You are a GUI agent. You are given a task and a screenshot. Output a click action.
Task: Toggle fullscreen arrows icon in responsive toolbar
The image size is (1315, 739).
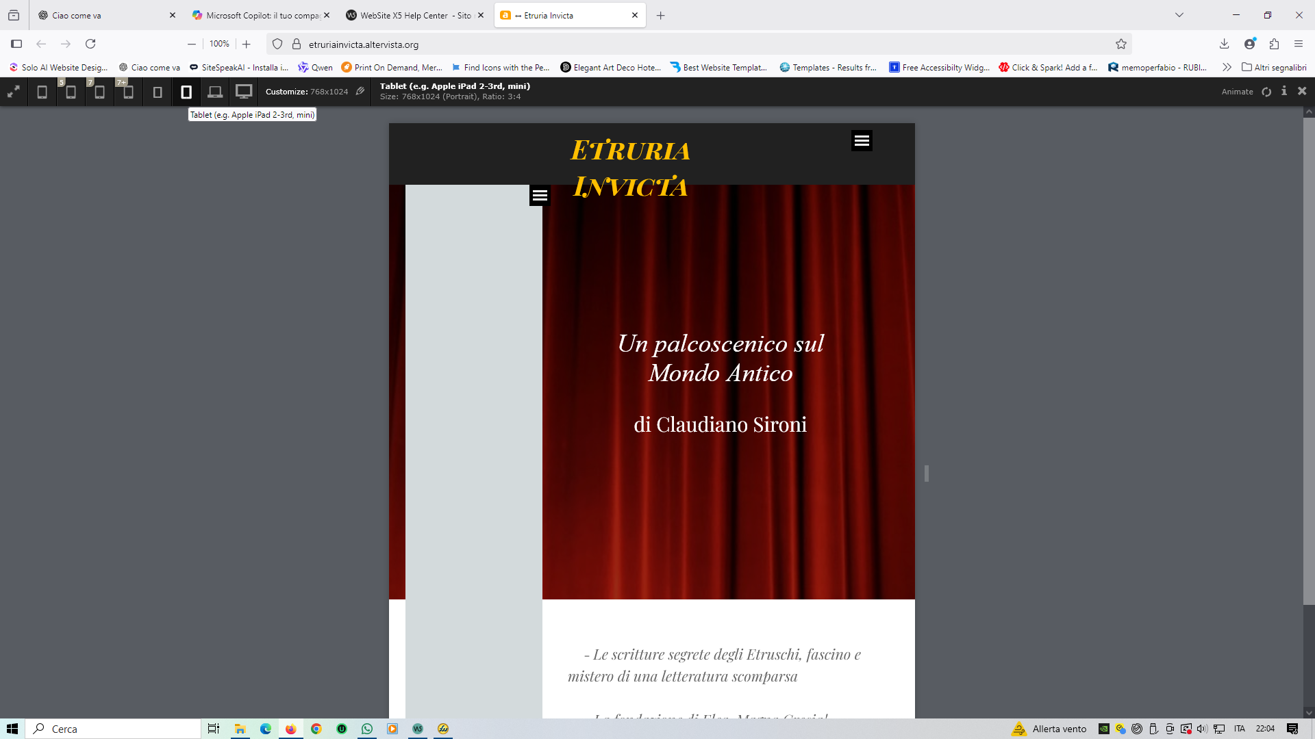(14, 92)
